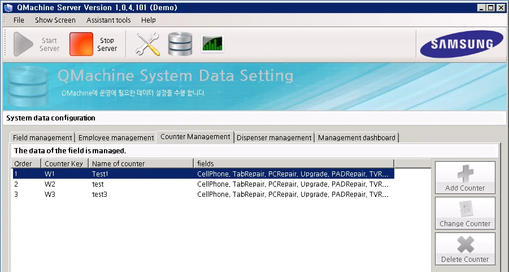The image size is (509, 272).
Task: Select the Counter Management tab
Action: 195,137
